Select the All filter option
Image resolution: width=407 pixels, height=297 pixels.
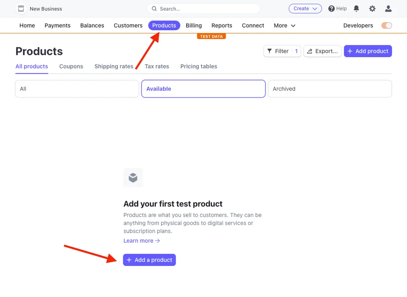(x=77, y=89)
